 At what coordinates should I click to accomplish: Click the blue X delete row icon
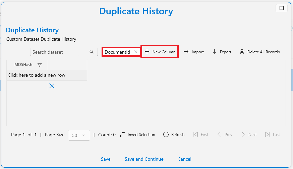pos(52,86)
